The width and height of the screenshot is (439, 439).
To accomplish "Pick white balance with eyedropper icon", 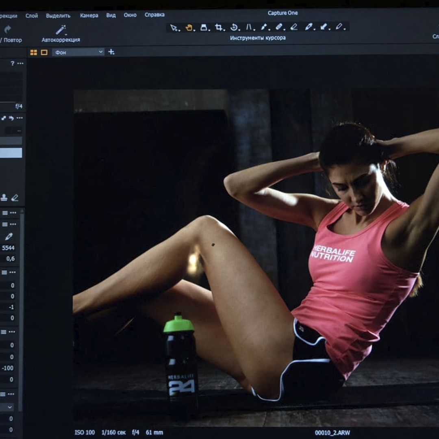I will pyautogui.click(x=9, y=236).
